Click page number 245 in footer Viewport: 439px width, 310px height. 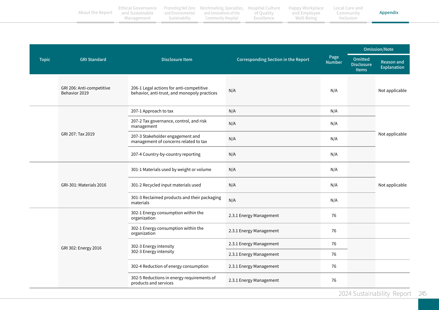422,293
